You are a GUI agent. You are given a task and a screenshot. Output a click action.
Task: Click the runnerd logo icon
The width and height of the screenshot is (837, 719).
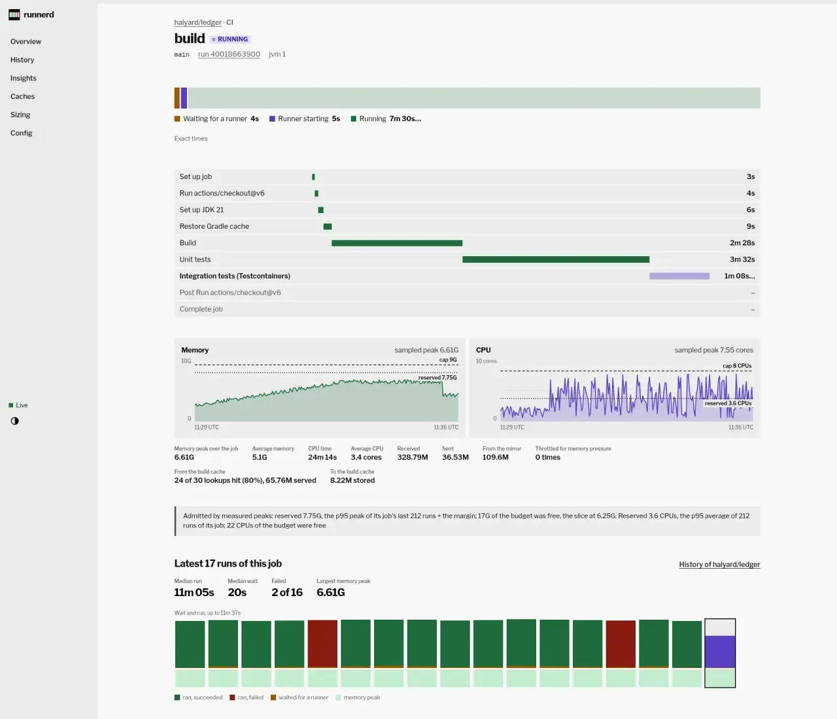tap(14, 15)
